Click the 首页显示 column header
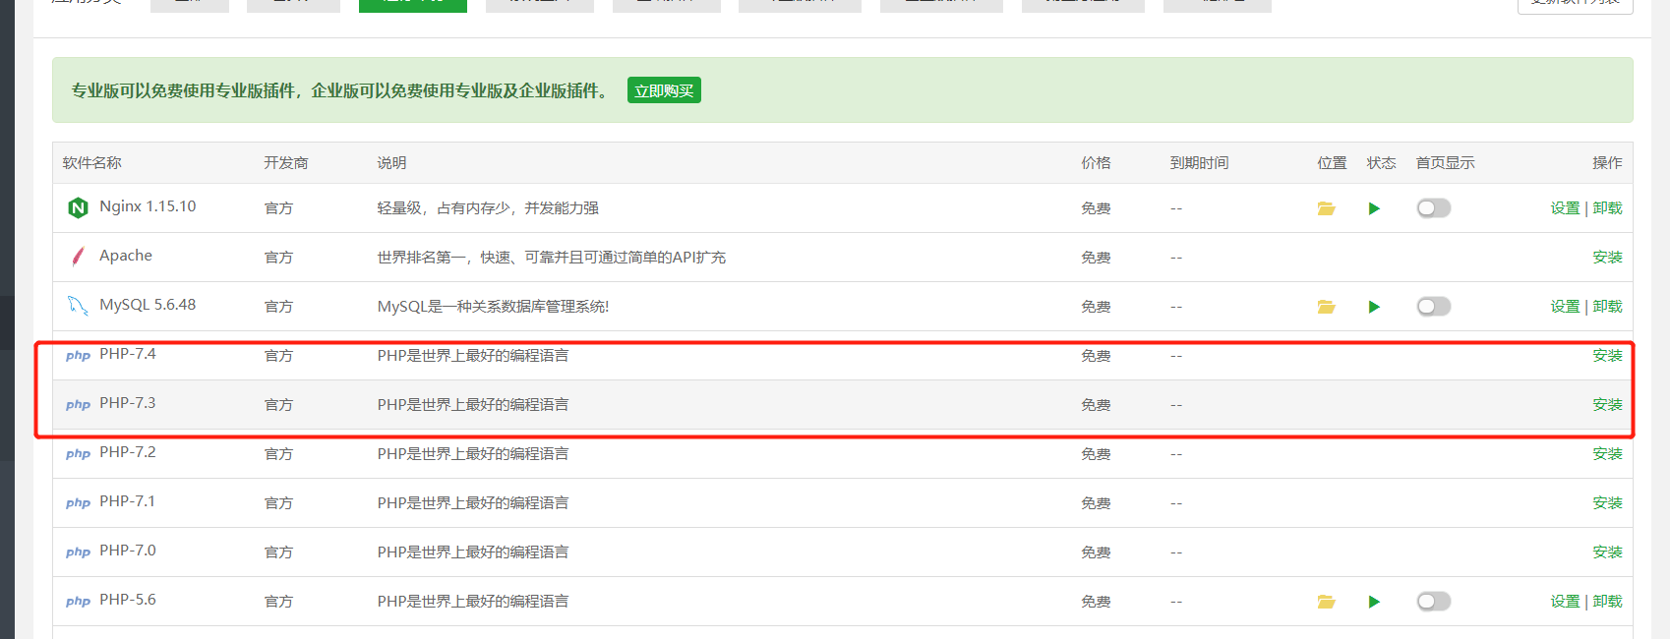 (1446, 163)
